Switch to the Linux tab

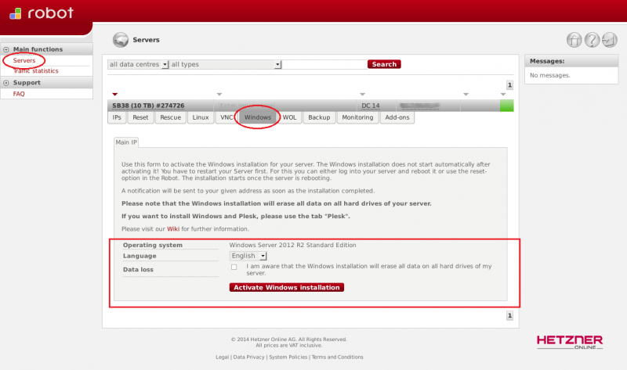click(x=201, y=117)
